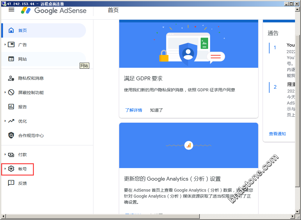Click the Google AdSense logo

pos(54,10)
